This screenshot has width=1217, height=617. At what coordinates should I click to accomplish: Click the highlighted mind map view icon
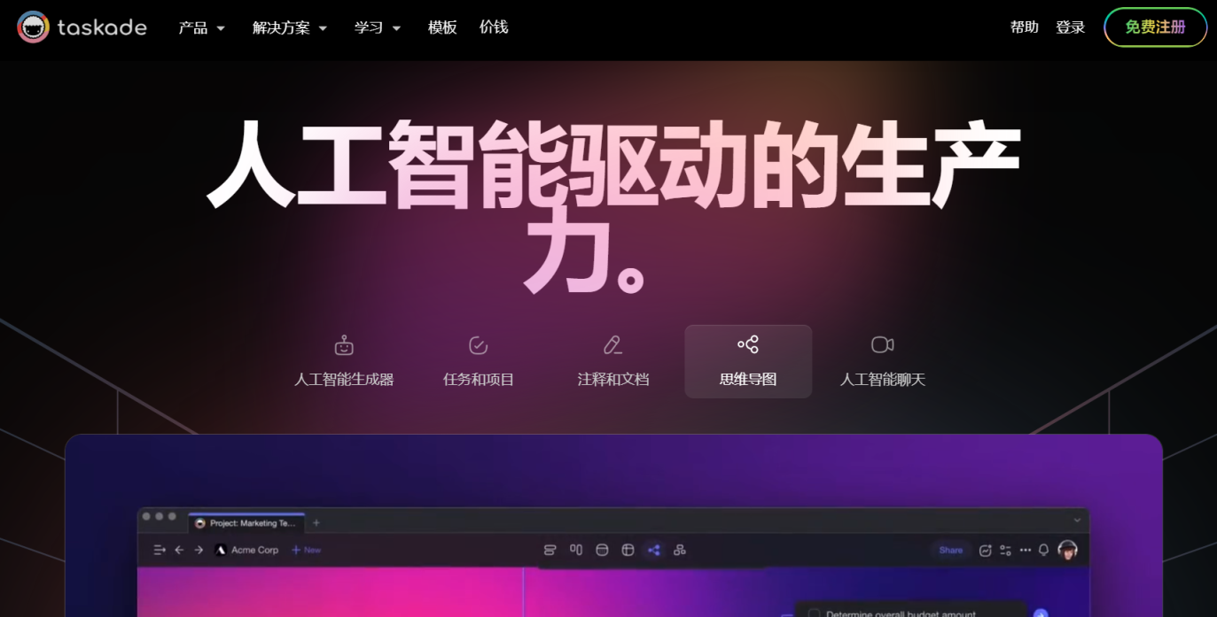pos(654,550)
